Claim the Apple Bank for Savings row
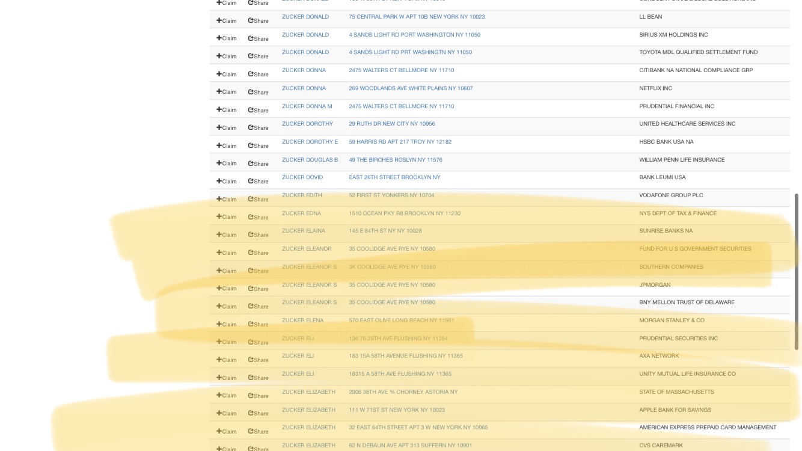This screenshot has width=802, height=451. [x=227, y=413]
